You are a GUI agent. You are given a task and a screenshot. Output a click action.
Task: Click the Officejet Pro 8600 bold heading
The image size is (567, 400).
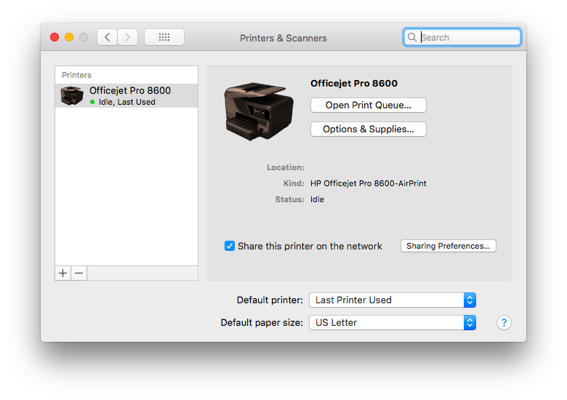tap(354, 83)
